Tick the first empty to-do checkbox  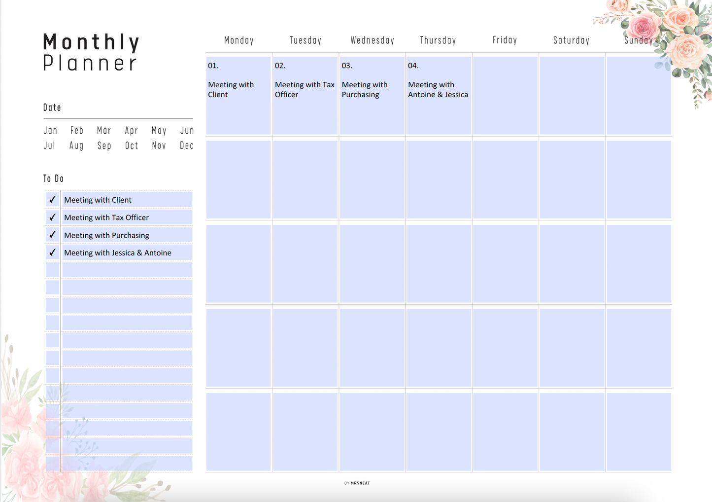(x=52, y=270)
